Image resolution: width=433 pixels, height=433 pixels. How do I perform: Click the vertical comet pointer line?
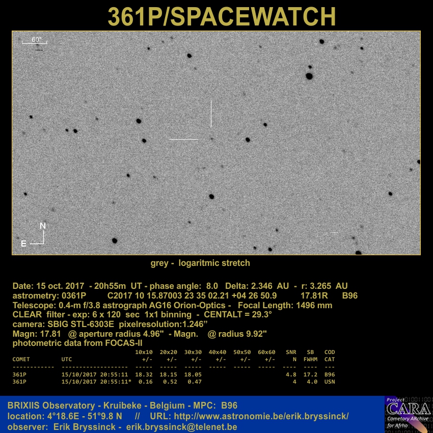pos(211,114)
